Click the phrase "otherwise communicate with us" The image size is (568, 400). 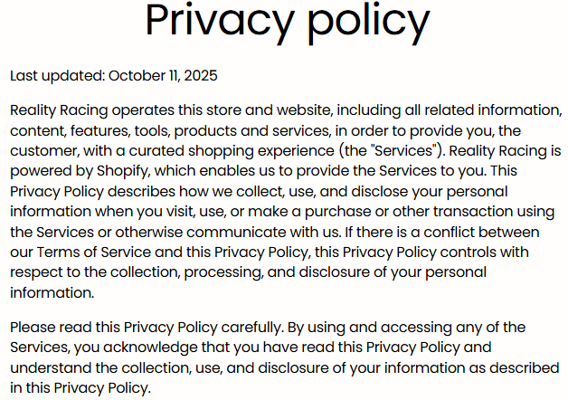(189, 233)
